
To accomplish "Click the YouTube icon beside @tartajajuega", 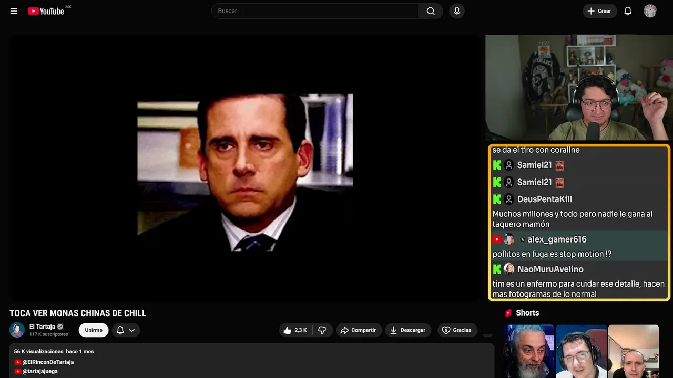I will click(x=18, y=371).
